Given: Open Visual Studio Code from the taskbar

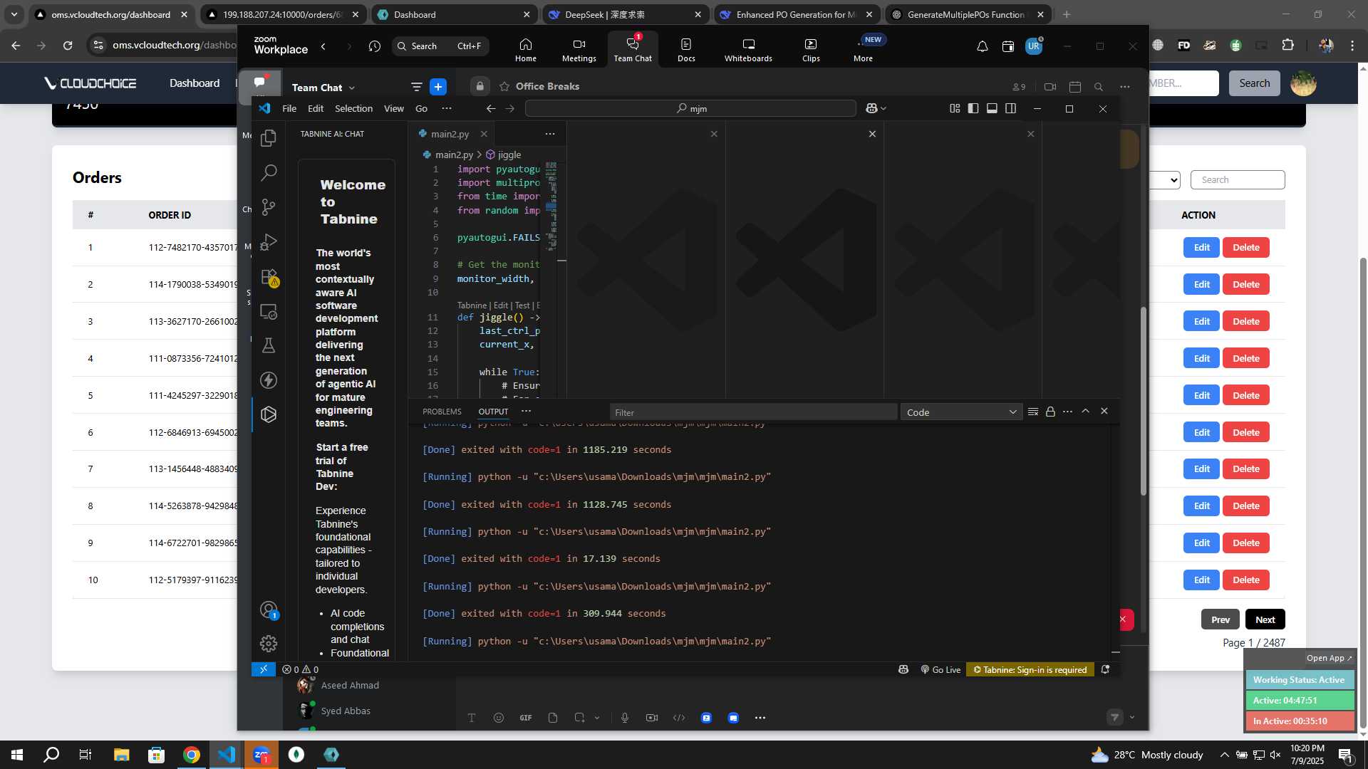Looking at the screenshot, I should [x=227, y=754].
